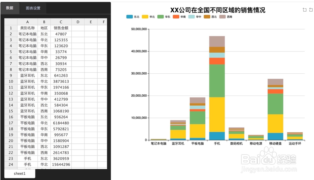
Task: Click the zoom reset (restore) icon
Action: pos(311,10)
